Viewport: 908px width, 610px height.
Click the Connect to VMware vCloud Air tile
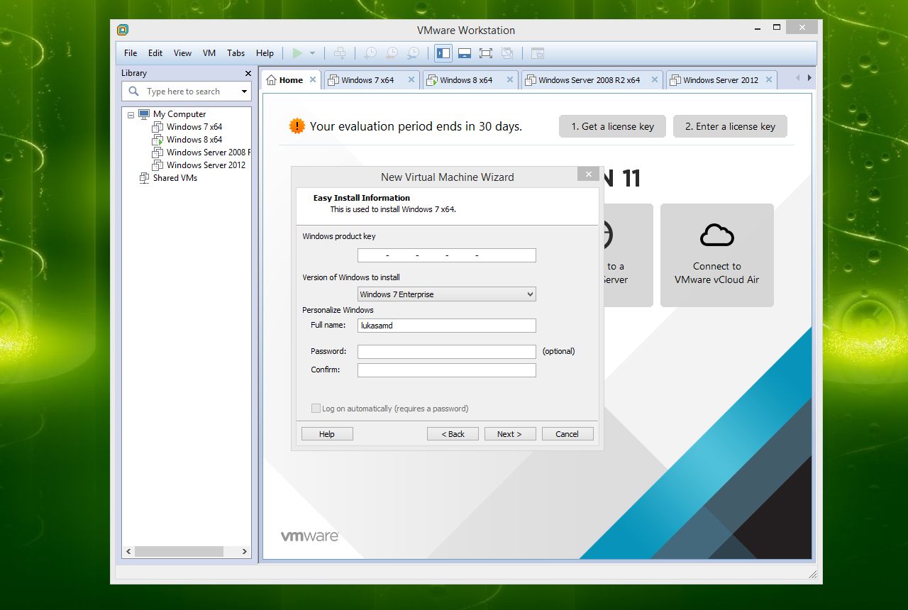point(716,255)
